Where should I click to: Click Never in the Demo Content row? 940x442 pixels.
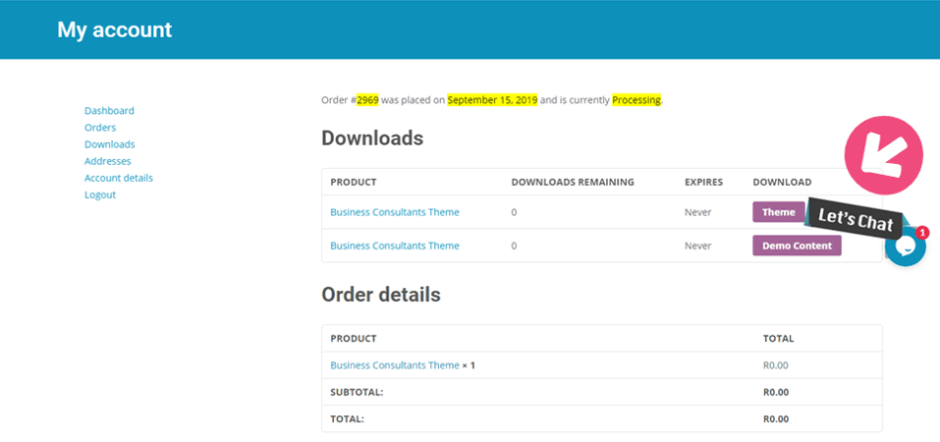pyautogui.click(x=697, y=246)
